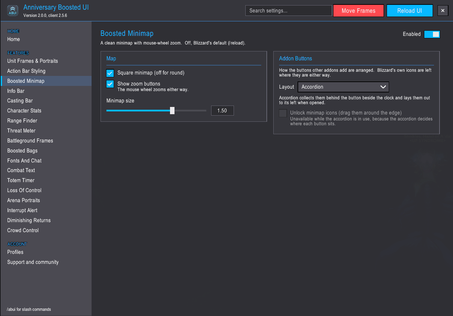
Task: Uncheck Square minimap checkbox
Action: coord(110,73)
